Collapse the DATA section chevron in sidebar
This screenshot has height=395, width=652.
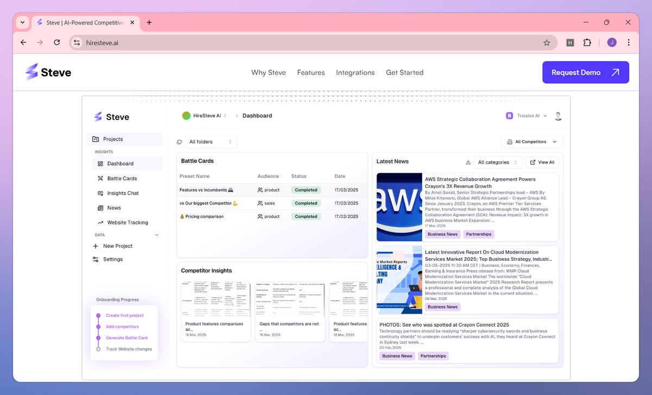pyautogui.click(x=157, y=235)
